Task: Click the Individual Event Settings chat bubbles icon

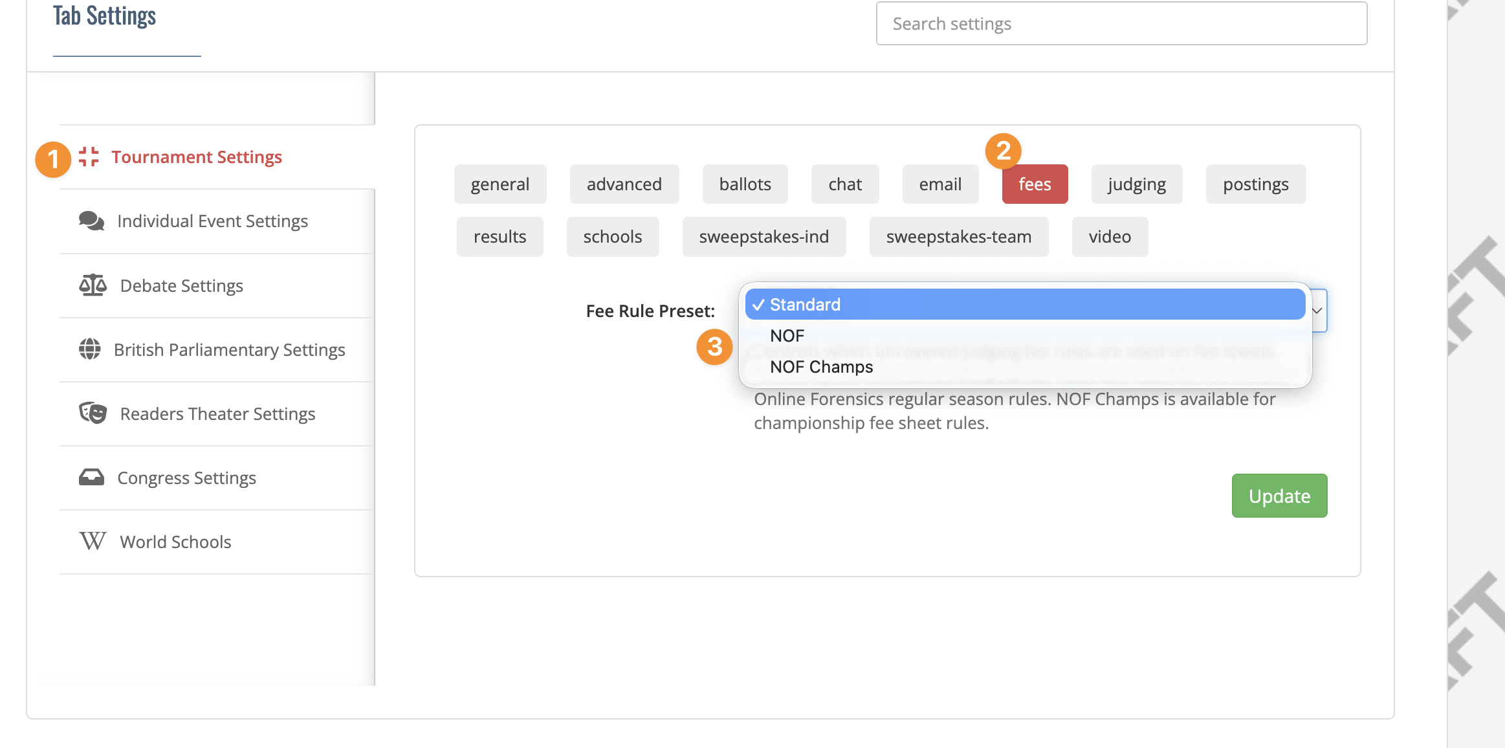Action: point(91,221)
